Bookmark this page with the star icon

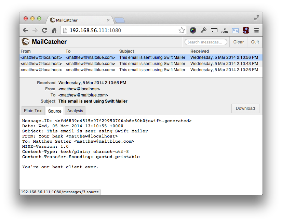182,30
